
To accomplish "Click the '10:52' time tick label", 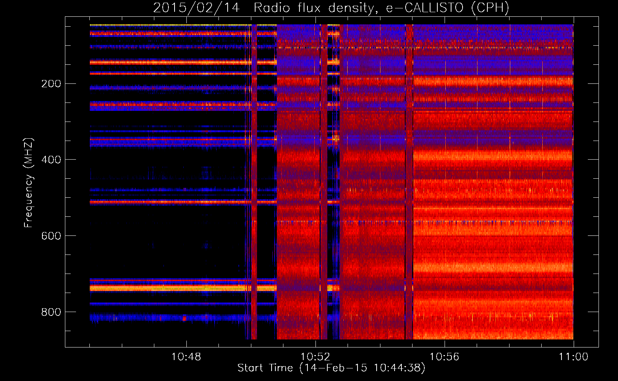I will pyautogui.click(x=315, y=357).
